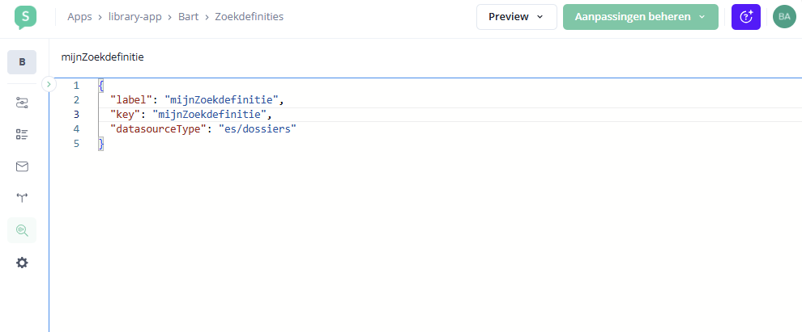802x332 pixels.
Task: Expand the Aanpassingen beheren dropdown
Action: (x=640, y=17)
